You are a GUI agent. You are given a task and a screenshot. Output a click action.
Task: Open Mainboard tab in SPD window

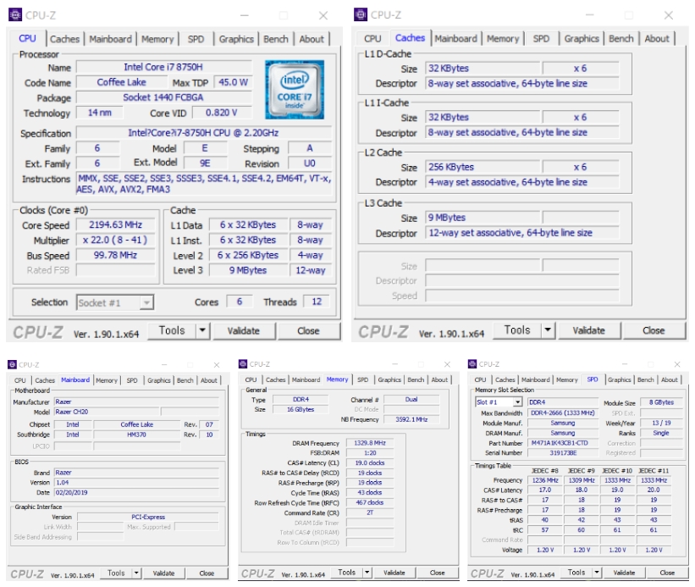[x=536, y=379]
